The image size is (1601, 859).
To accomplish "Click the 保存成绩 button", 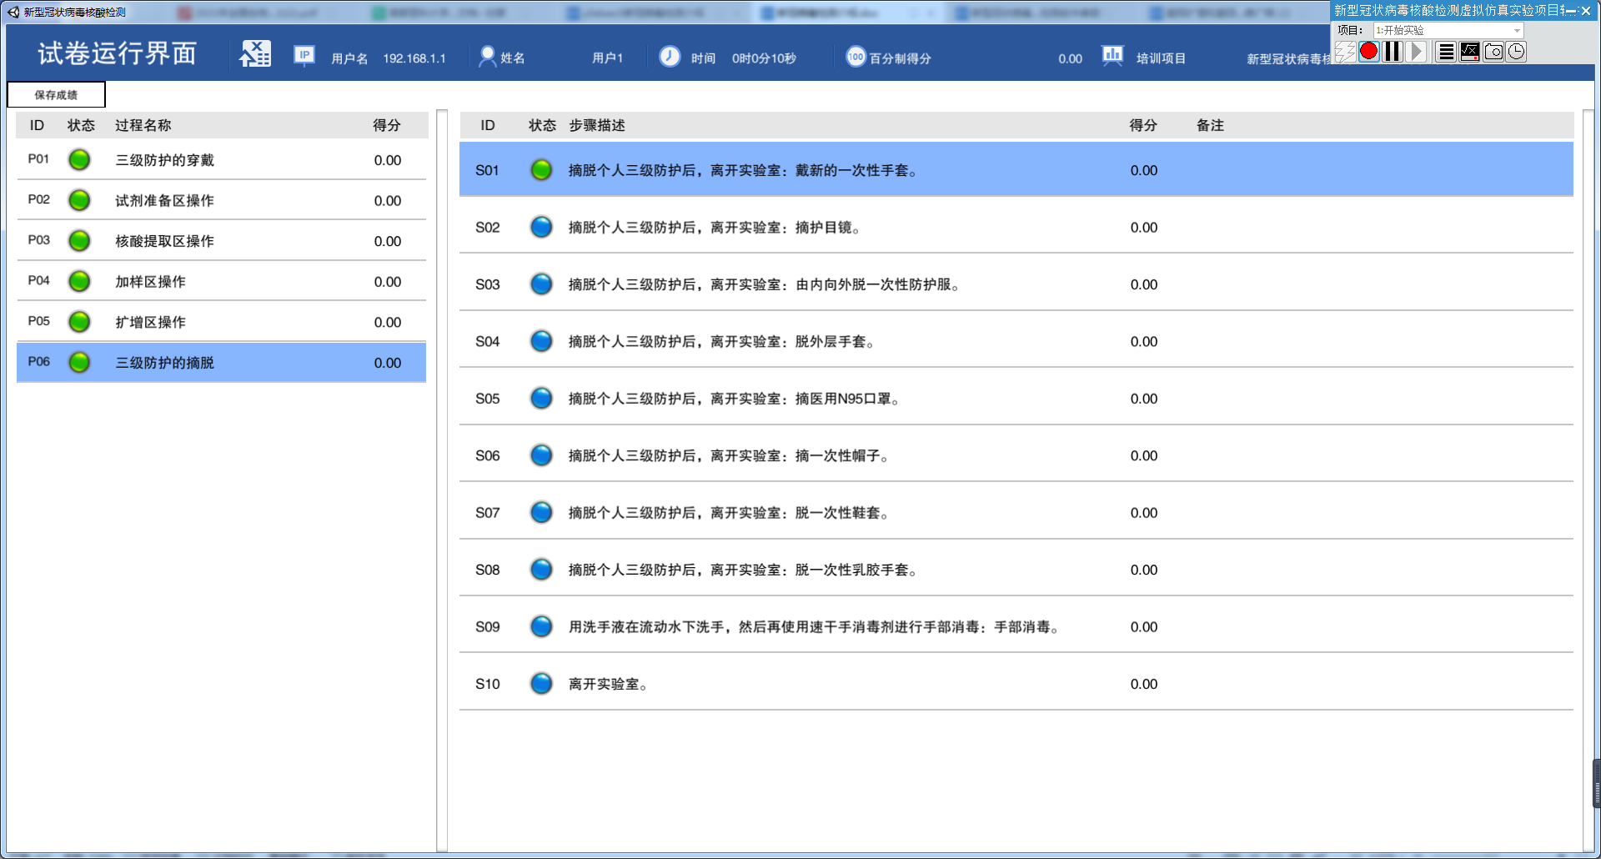I will click(56, 95).
